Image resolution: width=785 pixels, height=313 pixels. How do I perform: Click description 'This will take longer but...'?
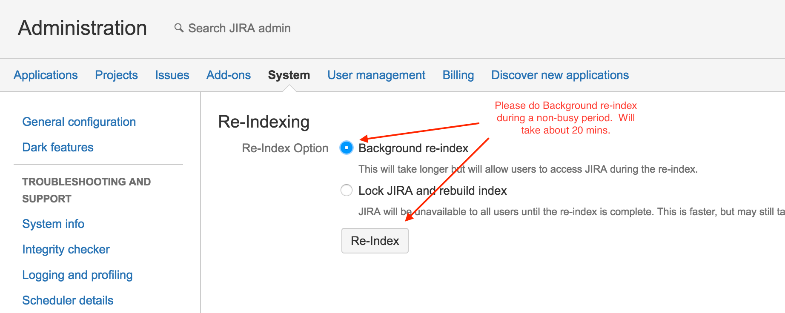coord(528,169)
